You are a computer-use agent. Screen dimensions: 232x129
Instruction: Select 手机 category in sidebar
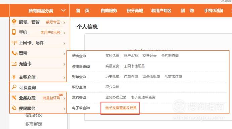click(23, 32)
